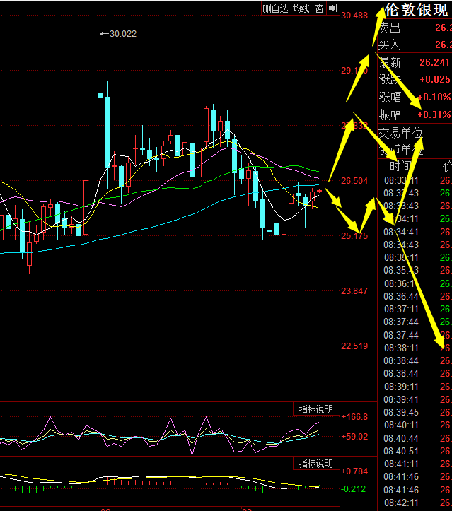Click the 26.504 price axis label
Viewport: 452px width, 511px height.
click(x=354, y=180)
